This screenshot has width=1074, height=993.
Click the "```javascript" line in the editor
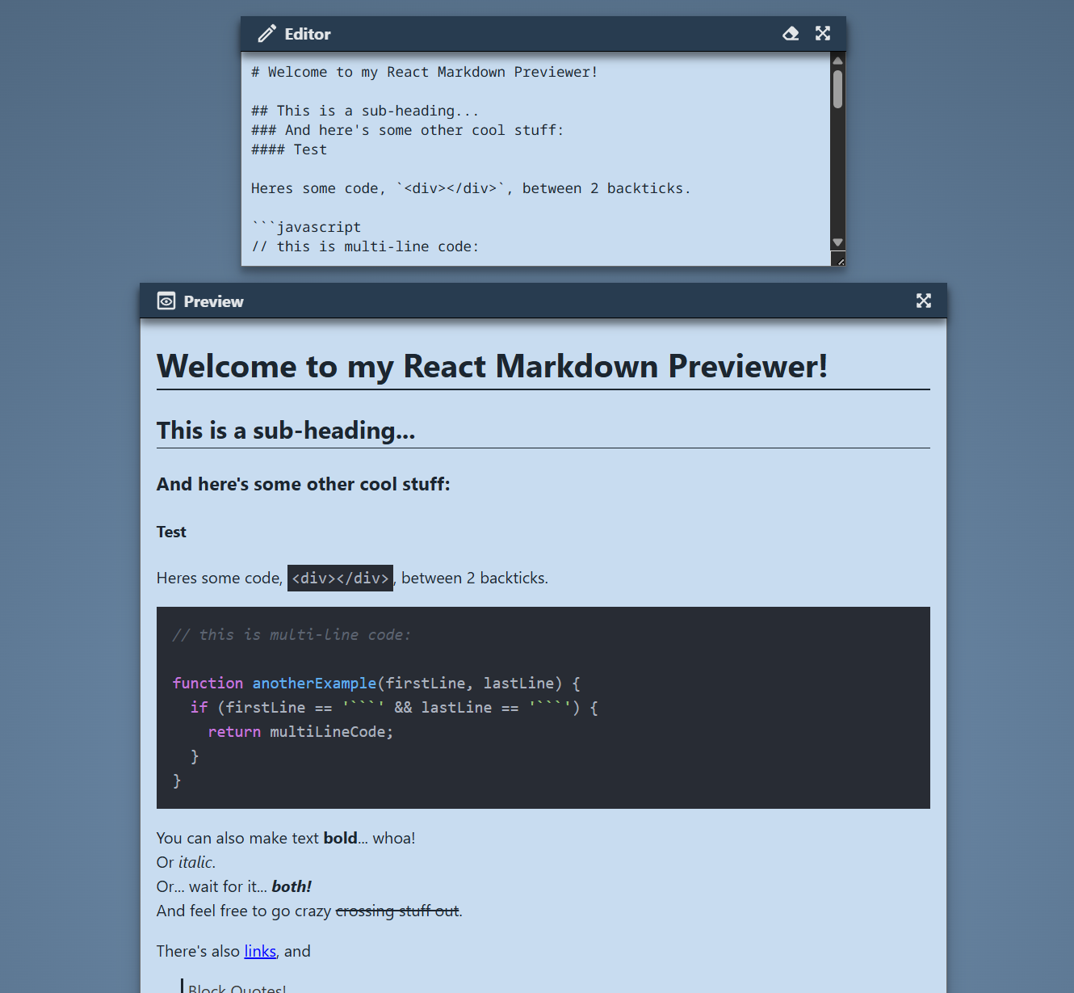[307, 228]
